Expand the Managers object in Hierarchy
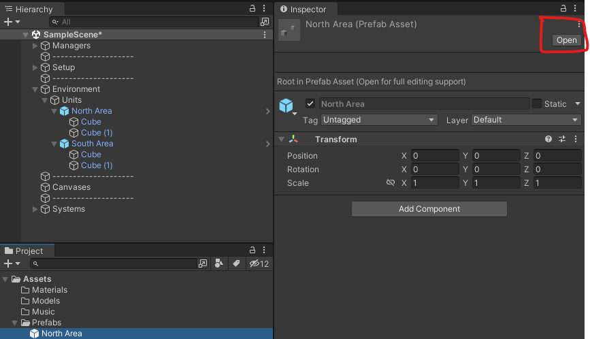590x339 pixels. 36,46
